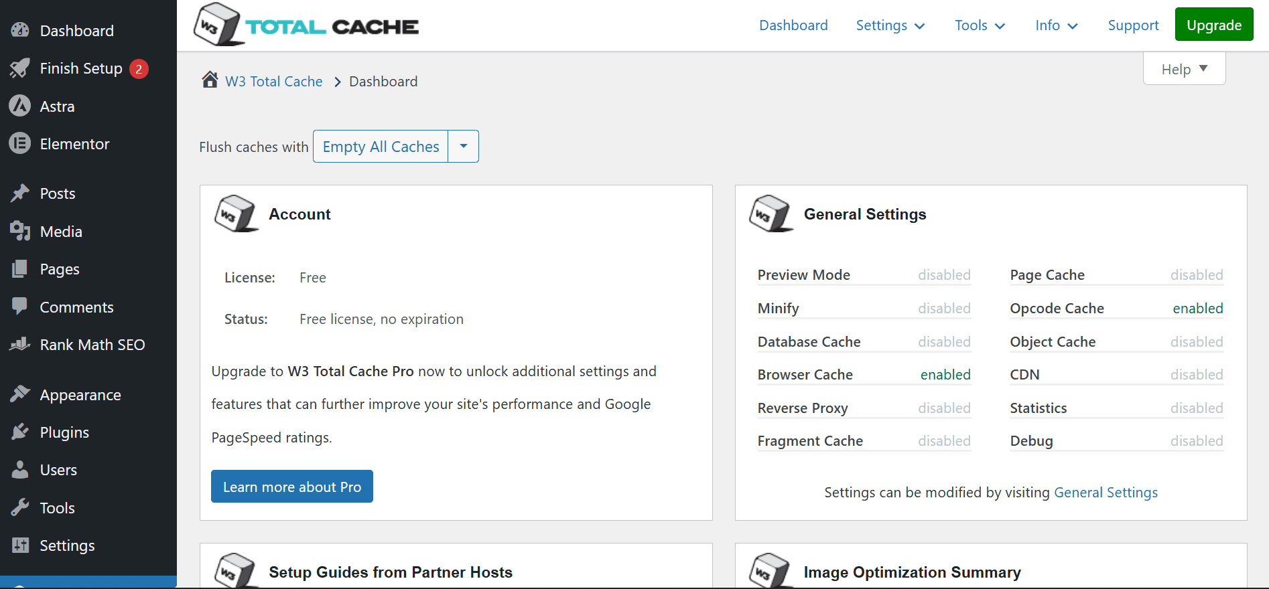Screen dimensions: 1269x589
Task: Open Plugins in the sidebar menu
Action: tap(64, 432)
